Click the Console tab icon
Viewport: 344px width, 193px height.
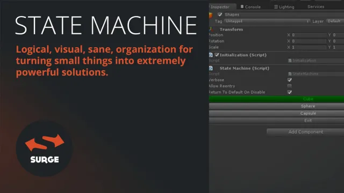pyautogui.click(x=242, y=7)
